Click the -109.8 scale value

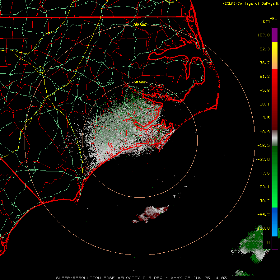[x=263, y=228]
